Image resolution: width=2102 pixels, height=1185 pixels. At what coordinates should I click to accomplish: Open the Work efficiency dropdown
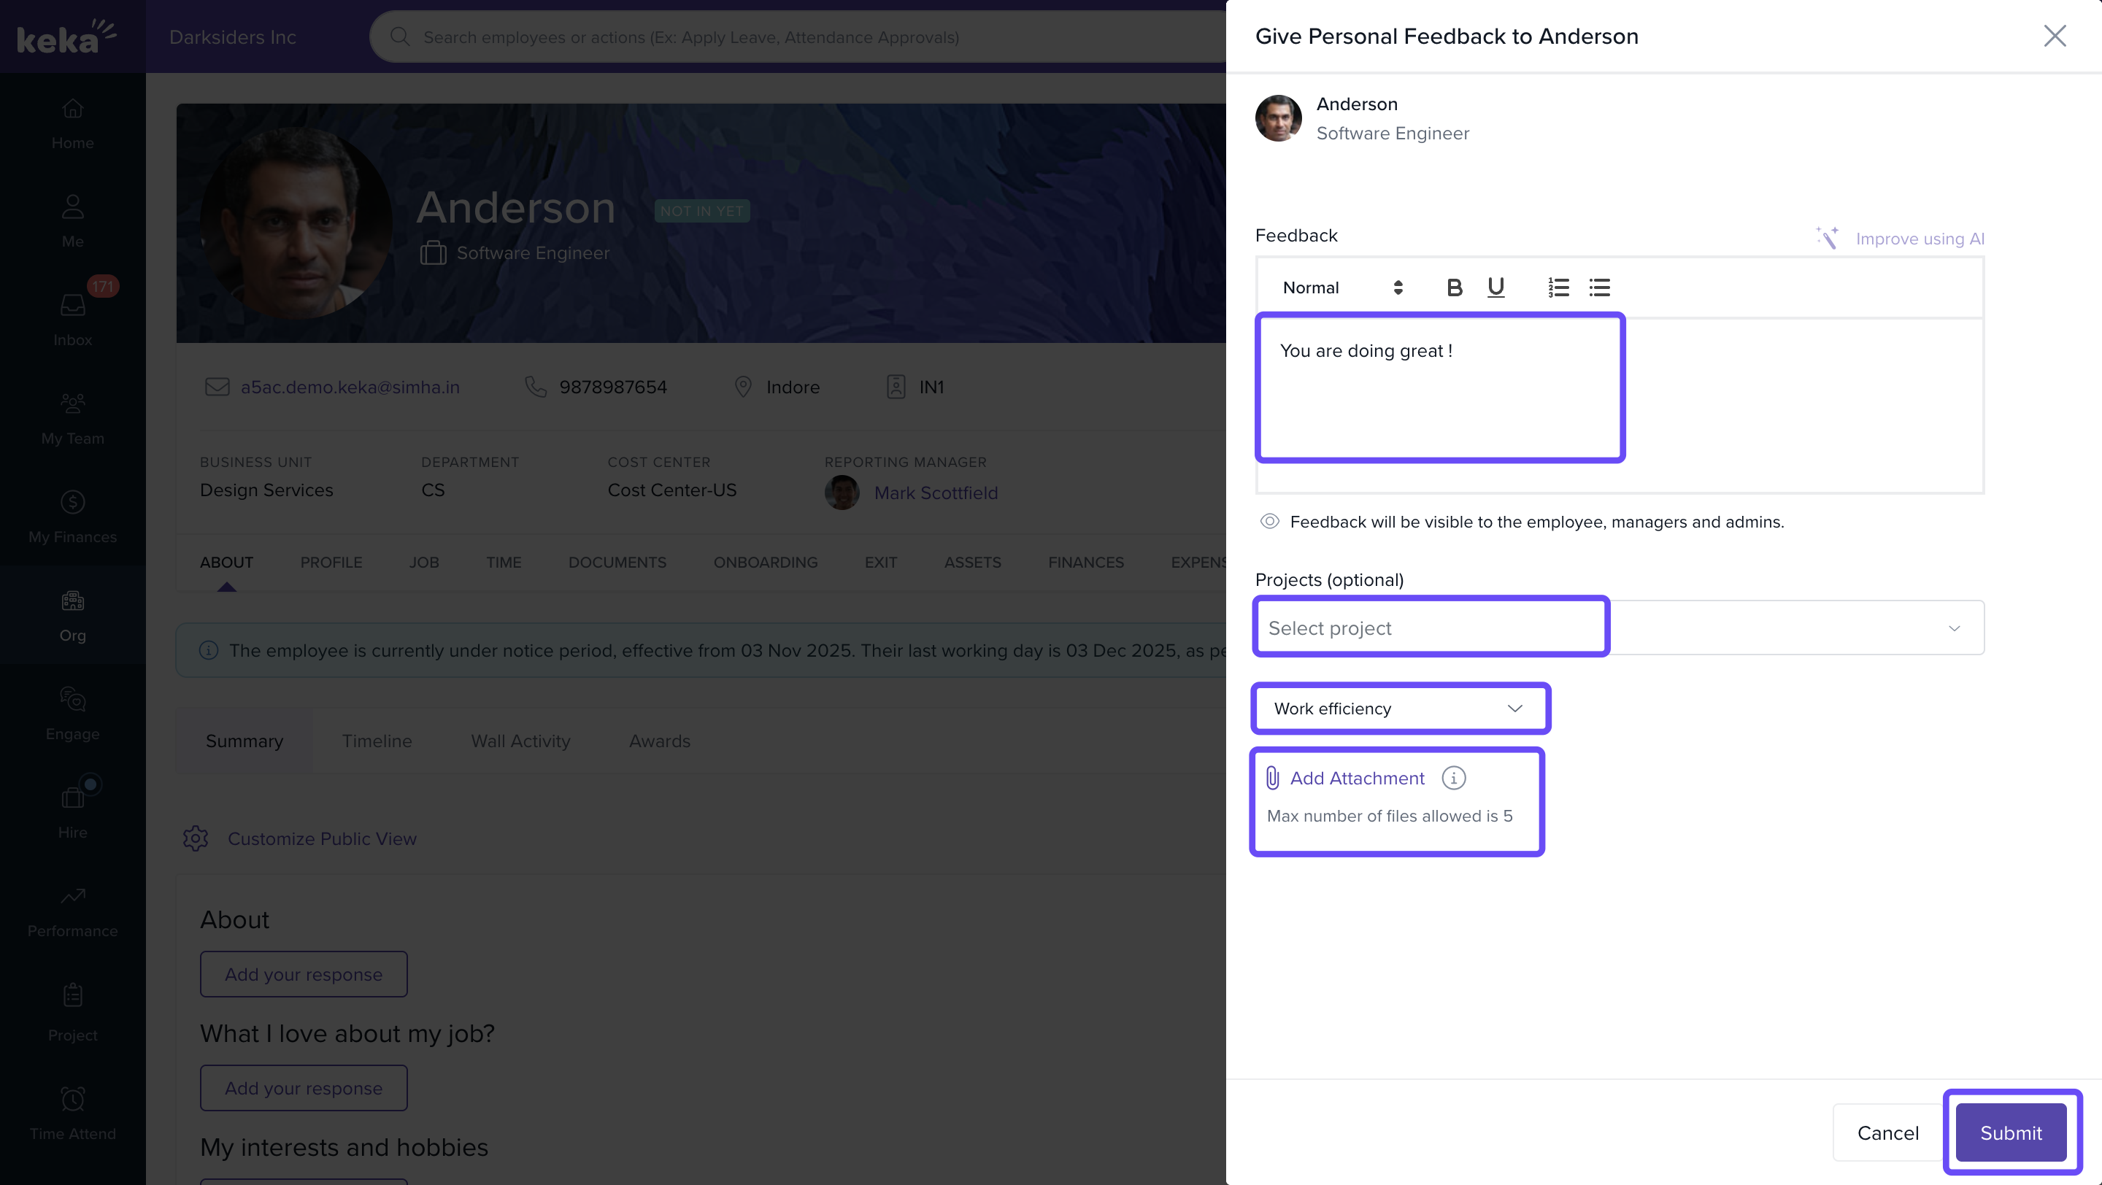pyautogui.click(x=1399, y=708)
